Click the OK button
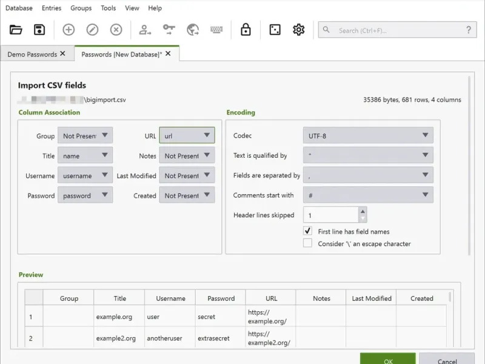Viewport: 485px width, 364px height. (388, 359)
